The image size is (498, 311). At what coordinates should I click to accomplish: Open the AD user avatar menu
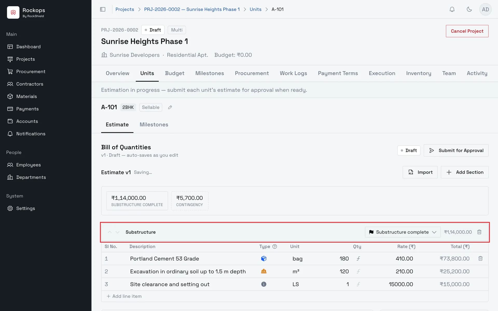[x=485, y=9]
